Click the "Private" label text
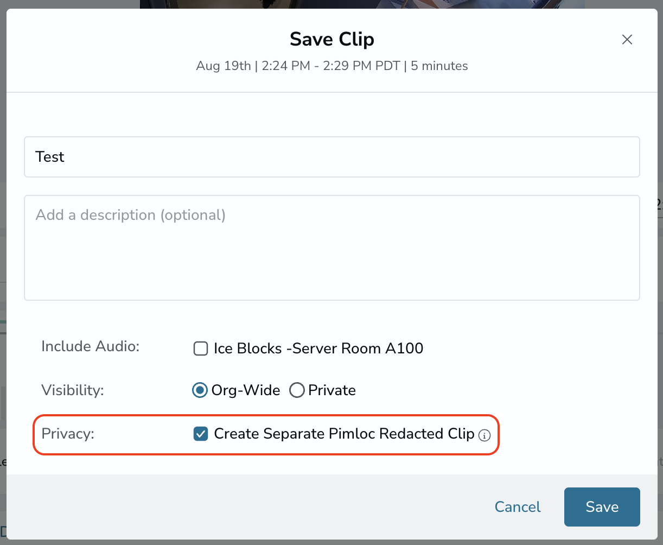 click(x=332, y=390)
